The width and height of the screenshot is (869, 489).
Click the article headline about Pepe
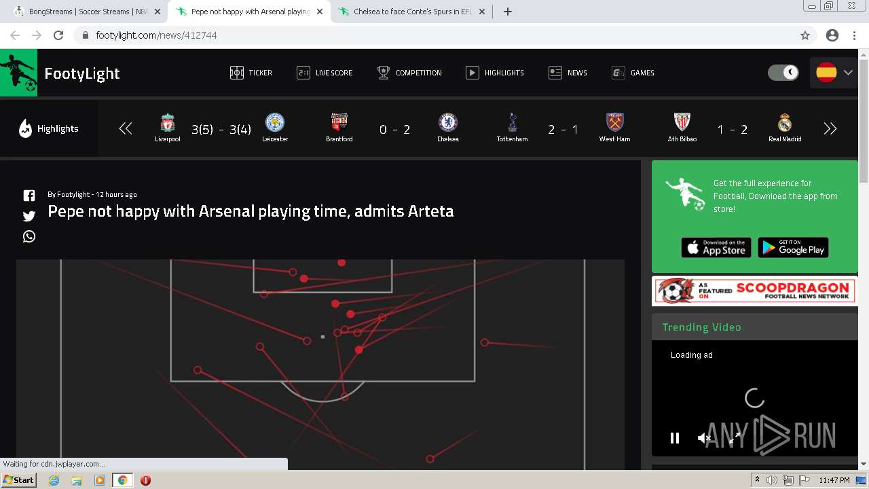click(251, 211)
